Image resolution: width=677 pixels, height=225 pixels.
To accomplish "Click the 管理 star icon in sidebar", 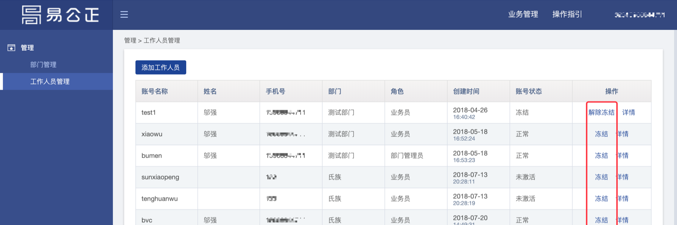I will (x=11, y=48).
